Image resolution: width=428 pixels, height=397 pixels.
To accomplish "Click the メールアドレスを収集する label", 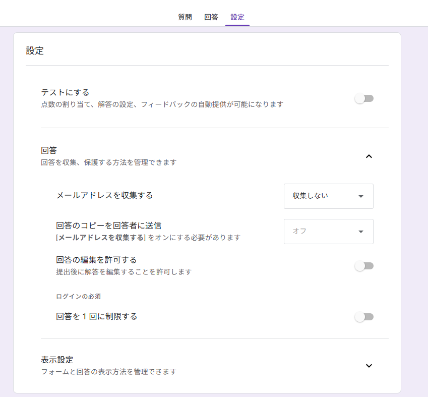I will [x=104, y=195].
